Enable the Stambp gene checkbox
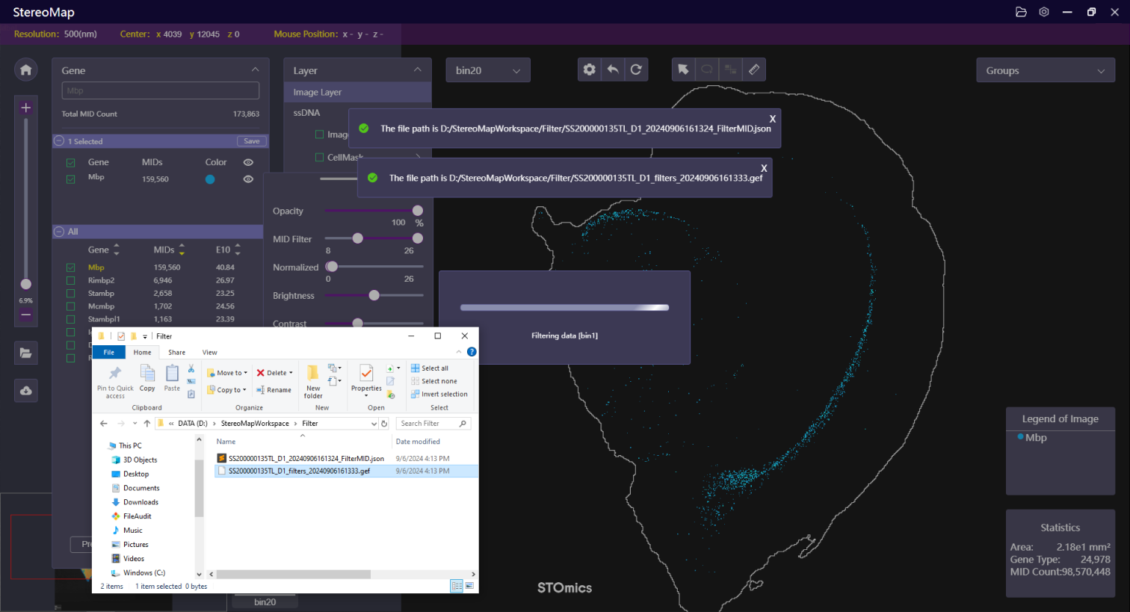The image size is (1130, 612). [71, 294]
